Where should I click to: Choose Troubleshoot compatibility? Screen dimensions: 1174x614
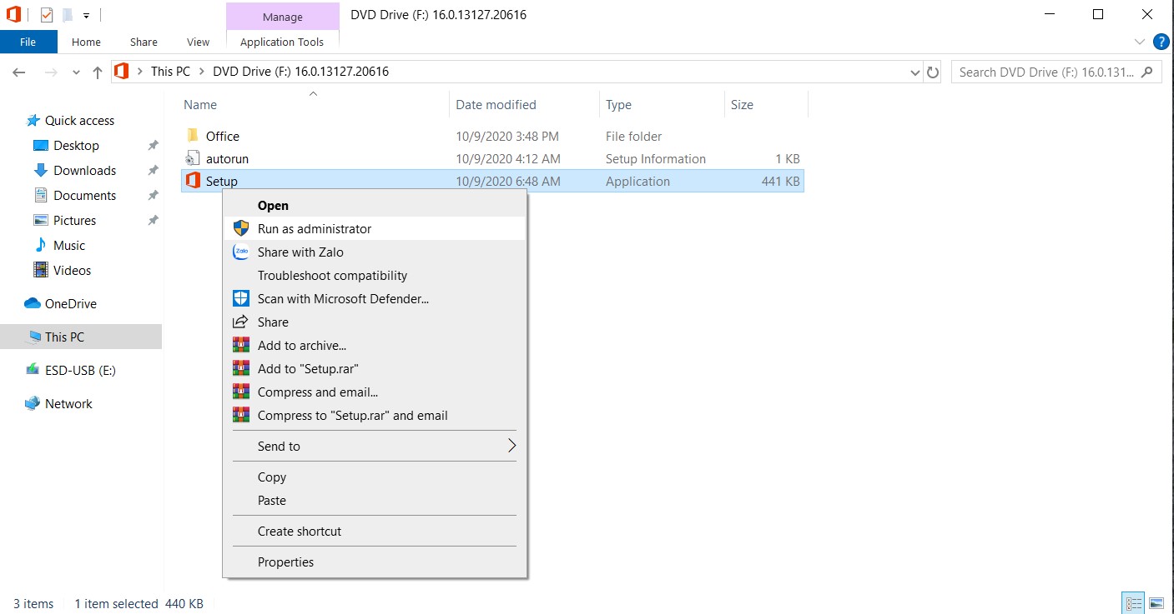(x=375, y=276)
